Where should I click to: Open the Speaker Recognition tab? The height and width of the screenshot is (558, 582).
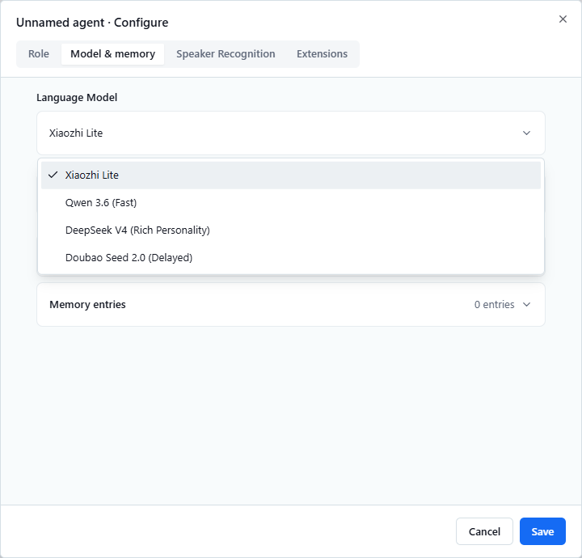pos(226,54)
